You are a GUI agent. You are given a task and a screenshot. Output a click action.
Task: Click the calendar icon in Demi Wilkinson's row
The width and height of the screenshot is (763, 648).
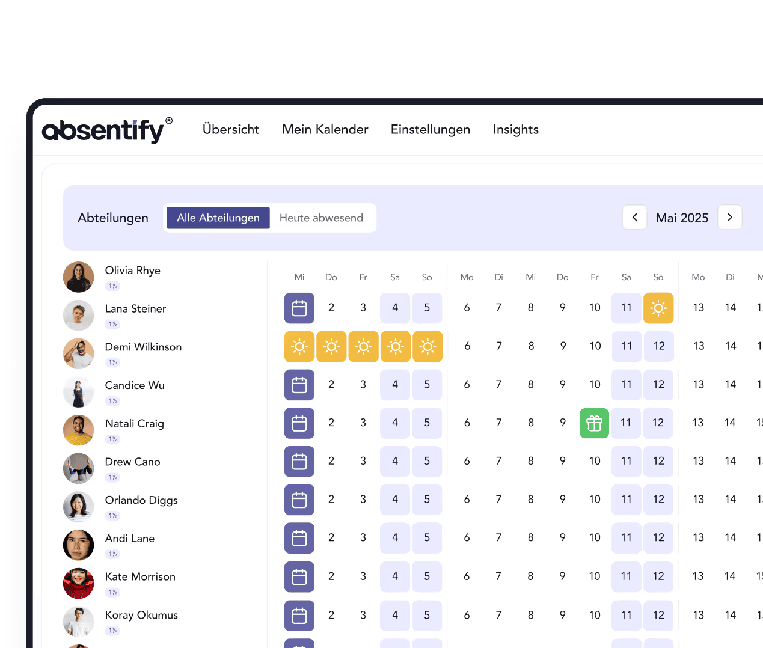[x=299, y=385]
